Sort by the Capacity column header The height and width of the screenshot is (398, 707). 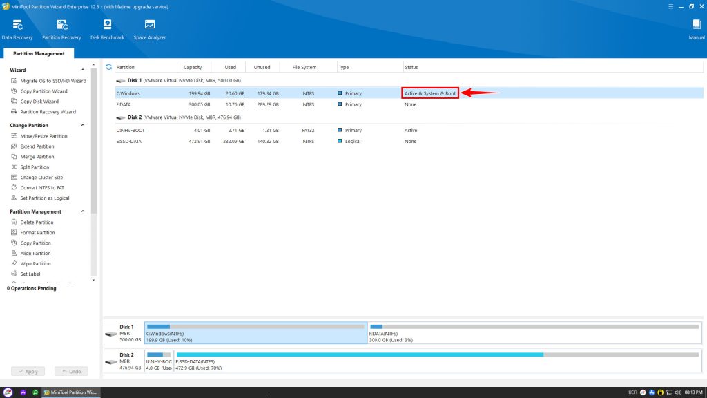[x=193, y=67]
